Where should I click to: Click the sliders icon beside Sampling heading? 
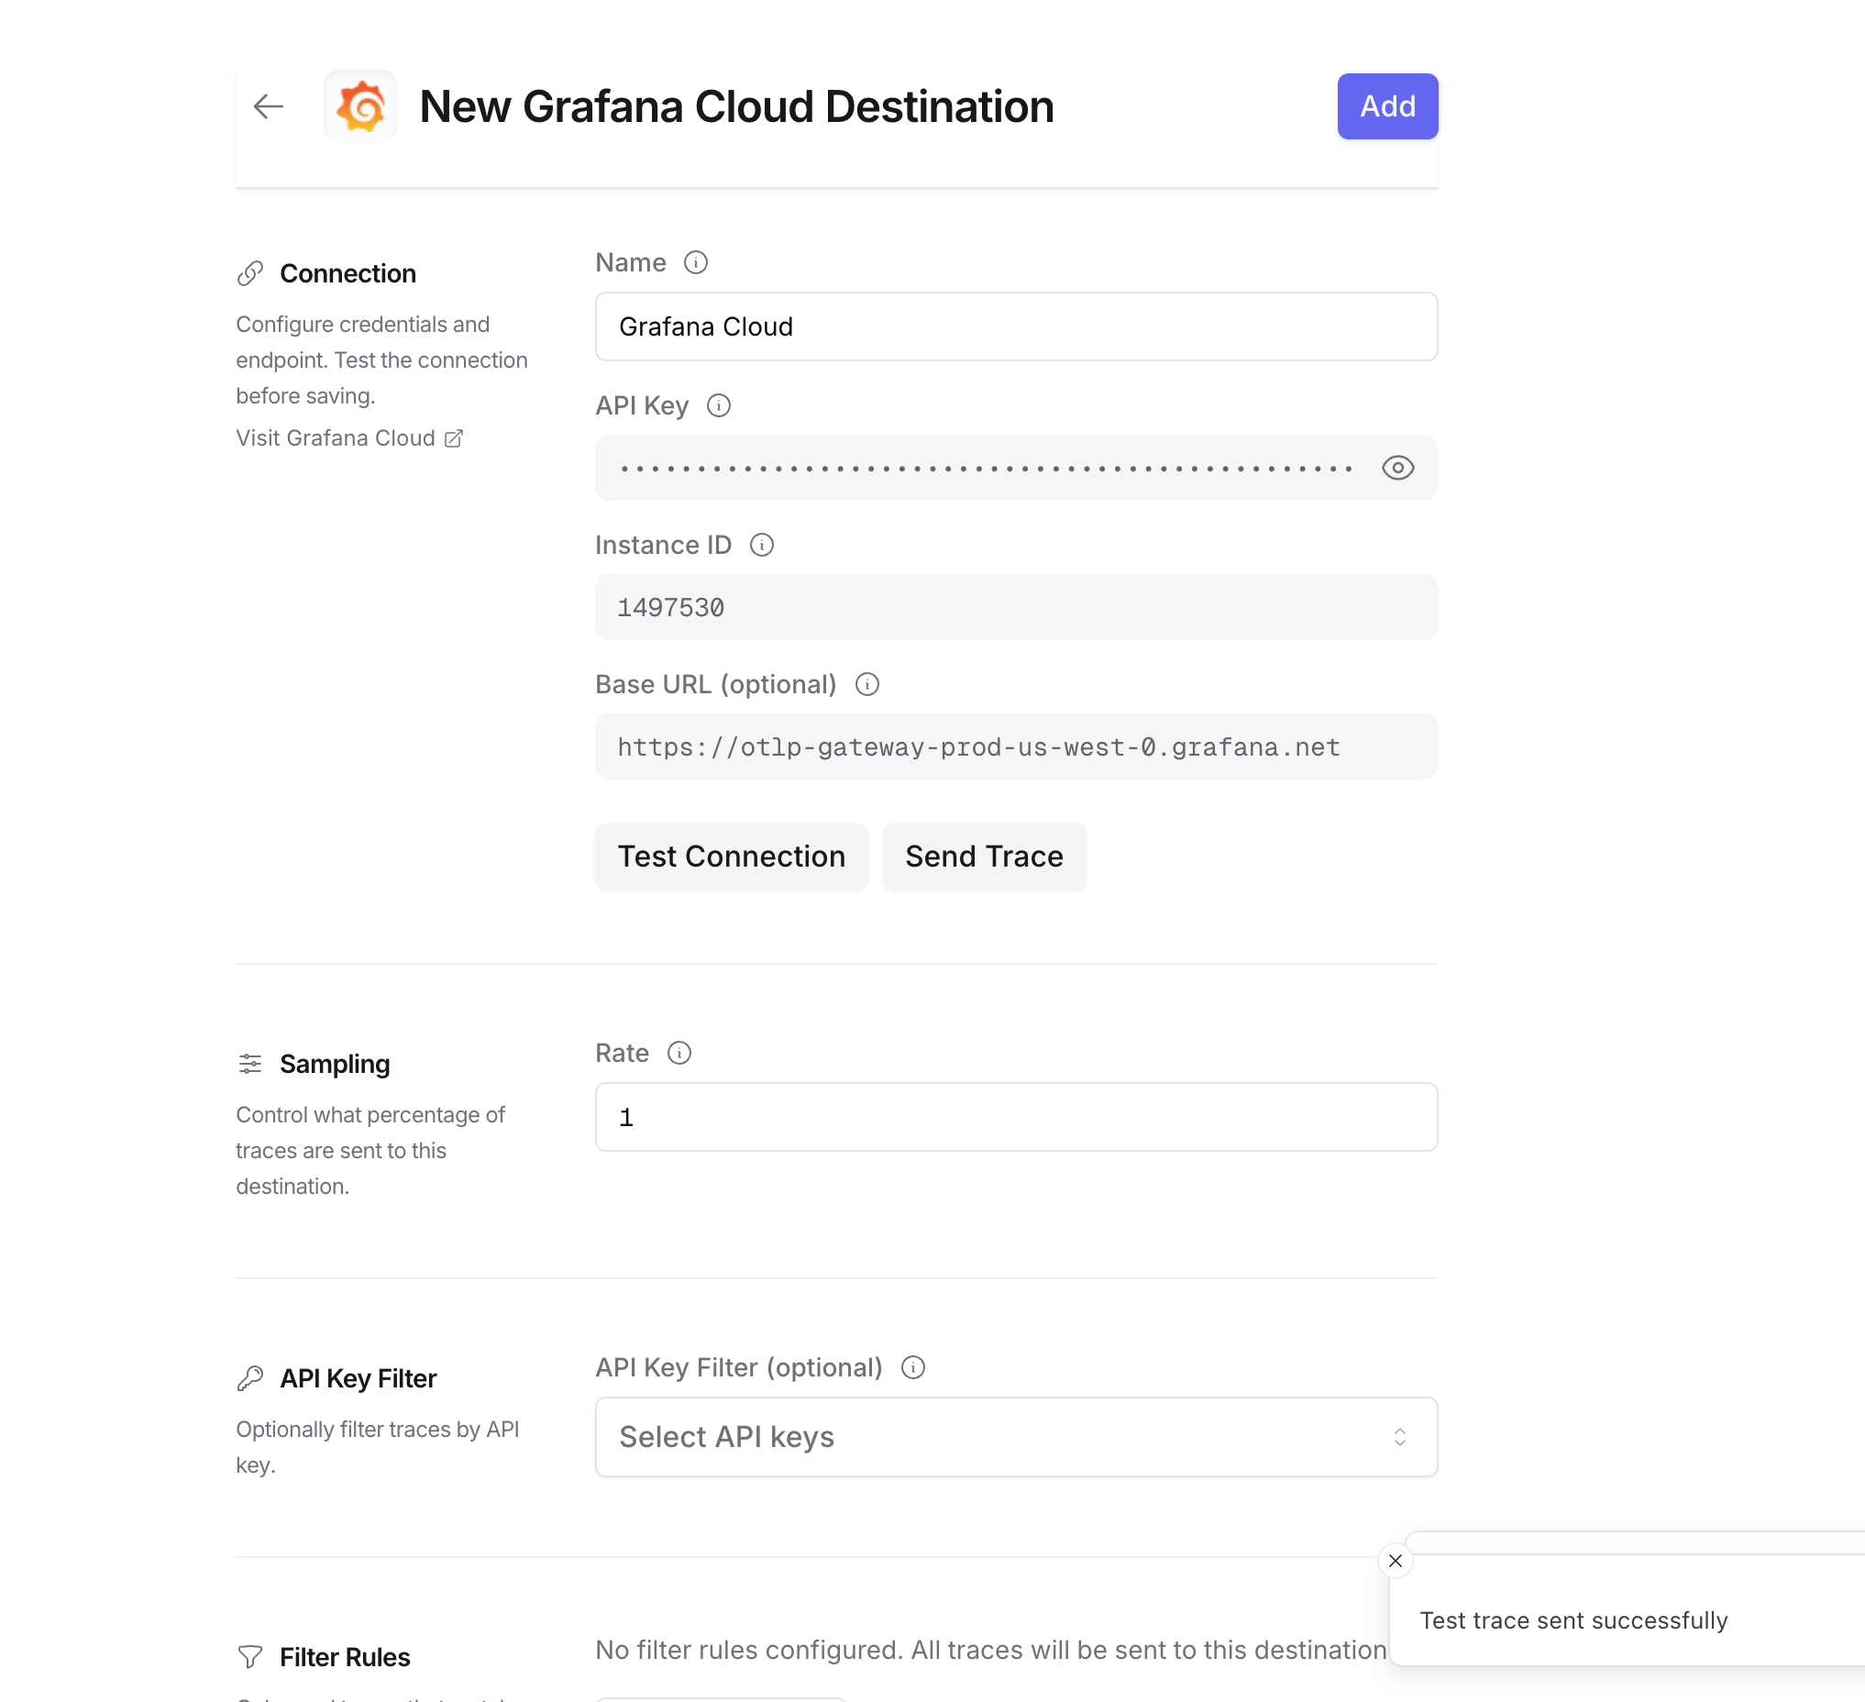[x=249, y=1064]
